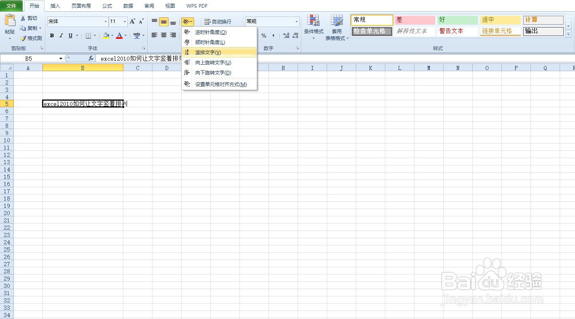This screenshot has width=575, height=319.
Task: Enable Center alignment
Action: tap(163, 36)
